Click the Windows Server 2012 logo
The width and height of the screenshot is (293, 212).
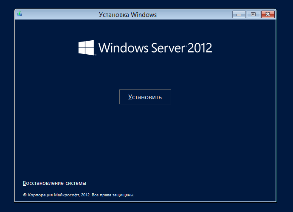coord(145,48)
